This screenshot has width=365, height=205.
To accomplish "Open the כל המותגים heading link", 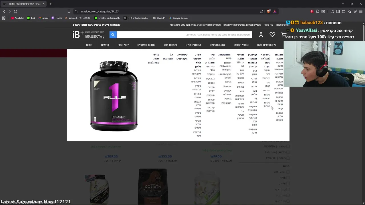I will point(168,56).
